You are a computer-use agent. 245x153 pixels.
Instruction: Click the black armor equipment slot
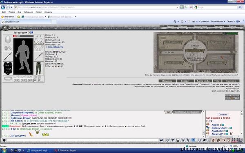point(8,68)
